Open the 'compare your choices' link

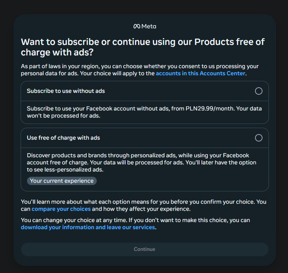point(61,209)
